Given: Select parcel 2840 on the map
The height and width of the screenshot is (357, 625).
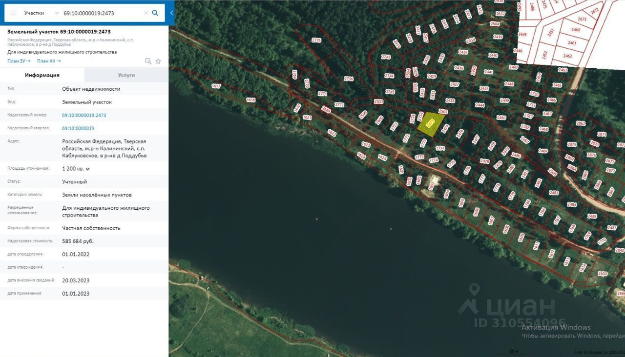Looking at the screenshot, I should 620,250.
